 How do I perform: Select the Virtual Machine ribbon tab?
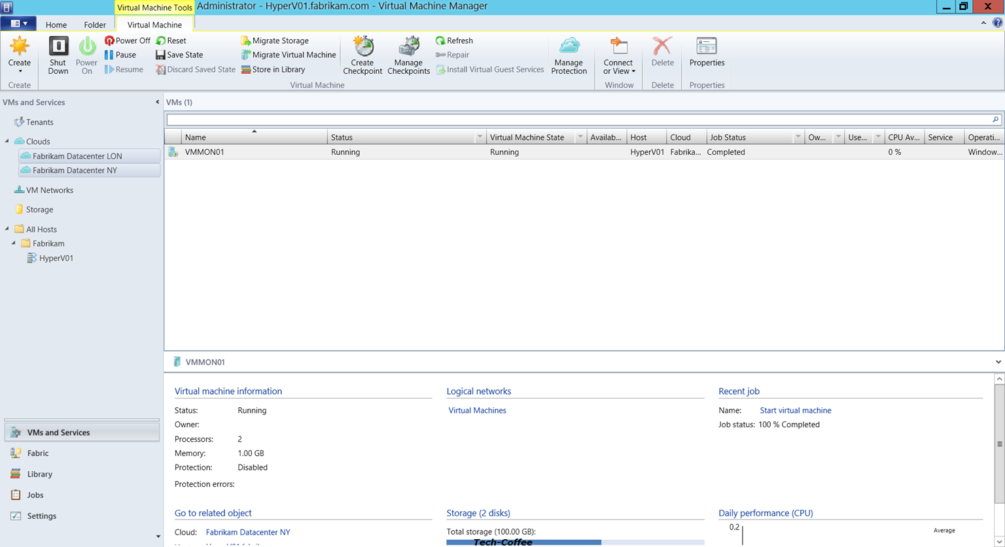(154, 25)
